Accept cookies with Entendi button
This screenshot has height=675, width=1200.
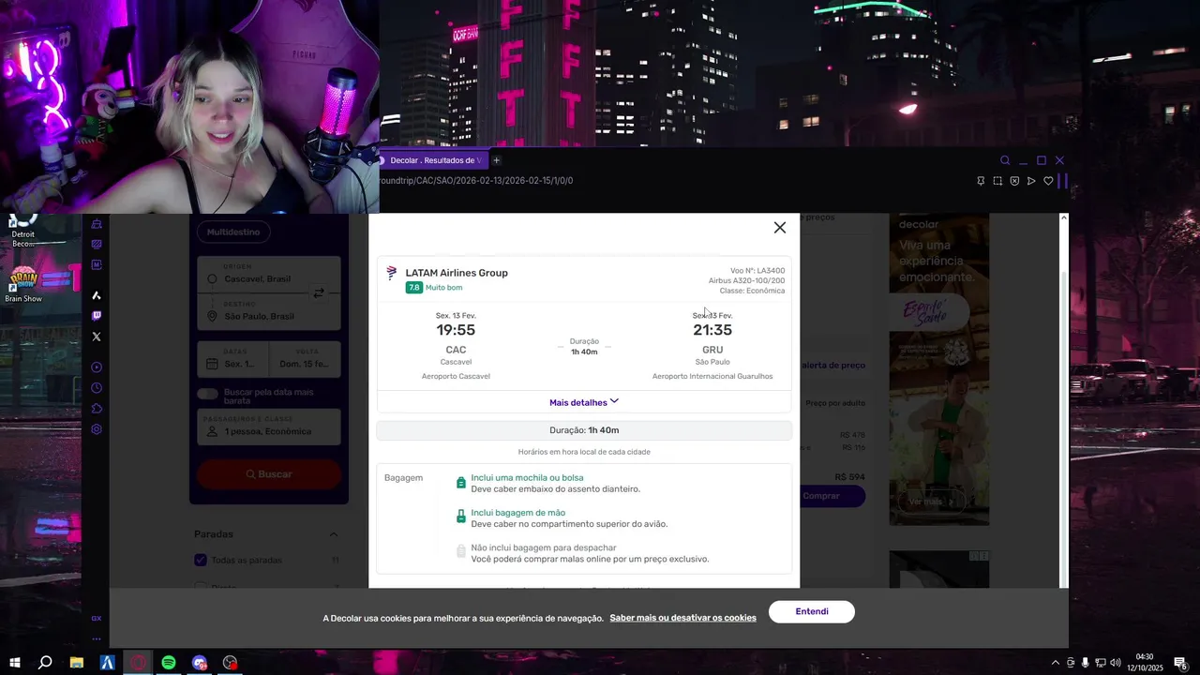point(812,611)
